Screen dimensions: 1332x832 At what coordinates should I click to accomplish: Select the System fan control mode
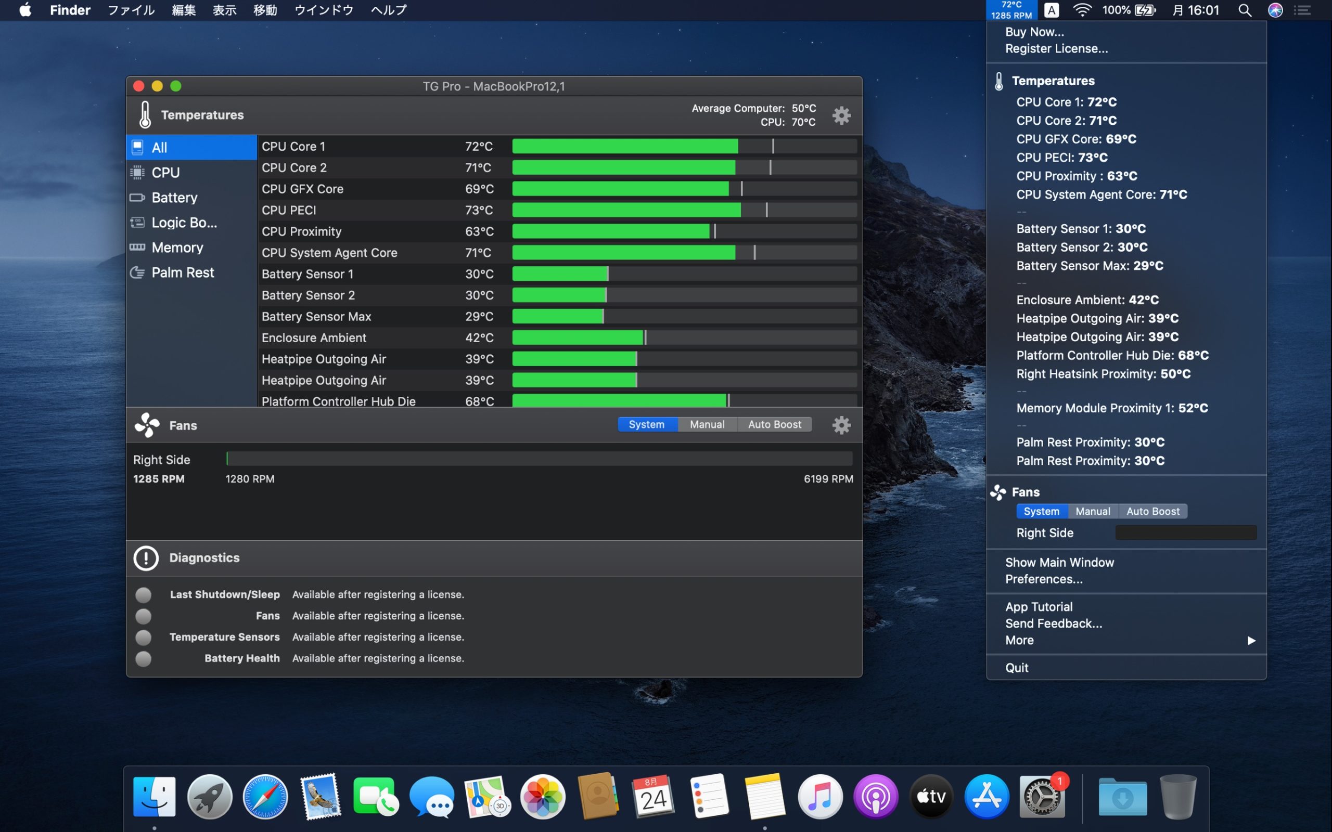click(x=646, y=424)
